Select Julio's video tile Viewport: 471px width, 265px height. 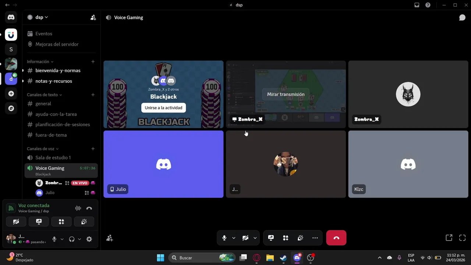[x=163, y=164]
